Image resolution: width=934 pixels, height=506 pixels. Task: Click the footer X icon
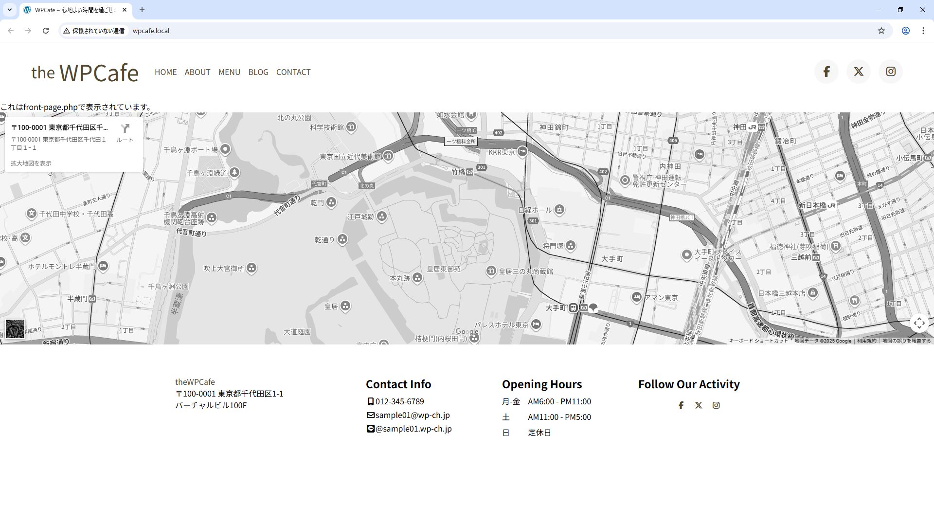pyautogui.click(x=699, y=405)
